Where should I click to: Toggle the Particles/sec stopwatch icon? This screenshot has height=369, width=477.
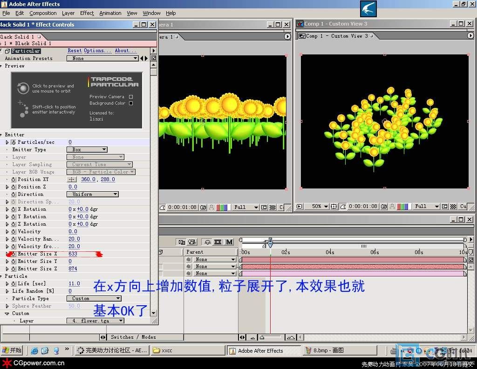[14, 142]
